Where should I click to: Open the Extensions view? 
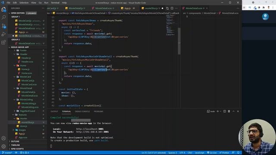3,42
